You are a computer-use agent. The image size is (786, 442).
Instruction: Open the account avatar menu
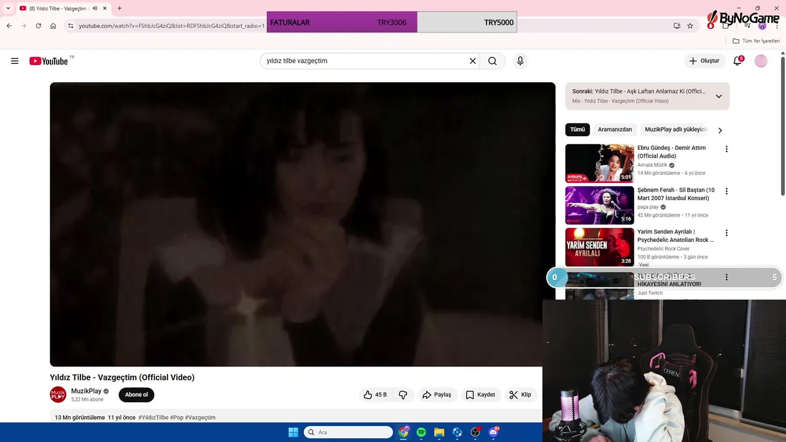(x=761, y=61)
